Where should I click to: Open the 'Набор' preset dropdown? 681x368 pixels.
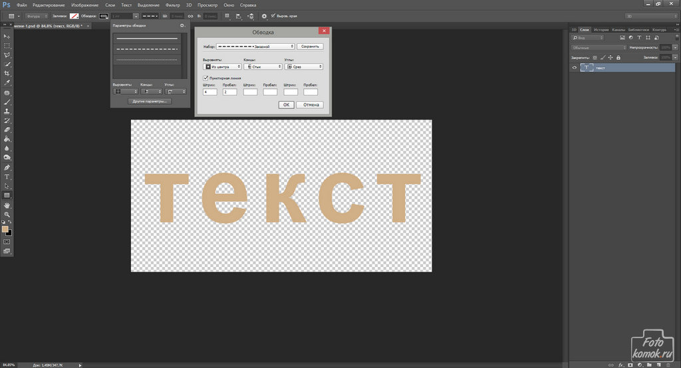pyautogui.click(x=255, y=46)
